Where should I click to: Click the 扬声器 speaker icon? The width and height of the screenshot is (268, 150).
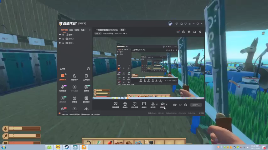click(162, 104)
